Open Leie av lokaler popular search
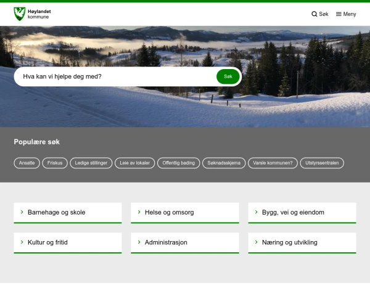Screen dimensions: 370x296 click(x=134, y=163)
